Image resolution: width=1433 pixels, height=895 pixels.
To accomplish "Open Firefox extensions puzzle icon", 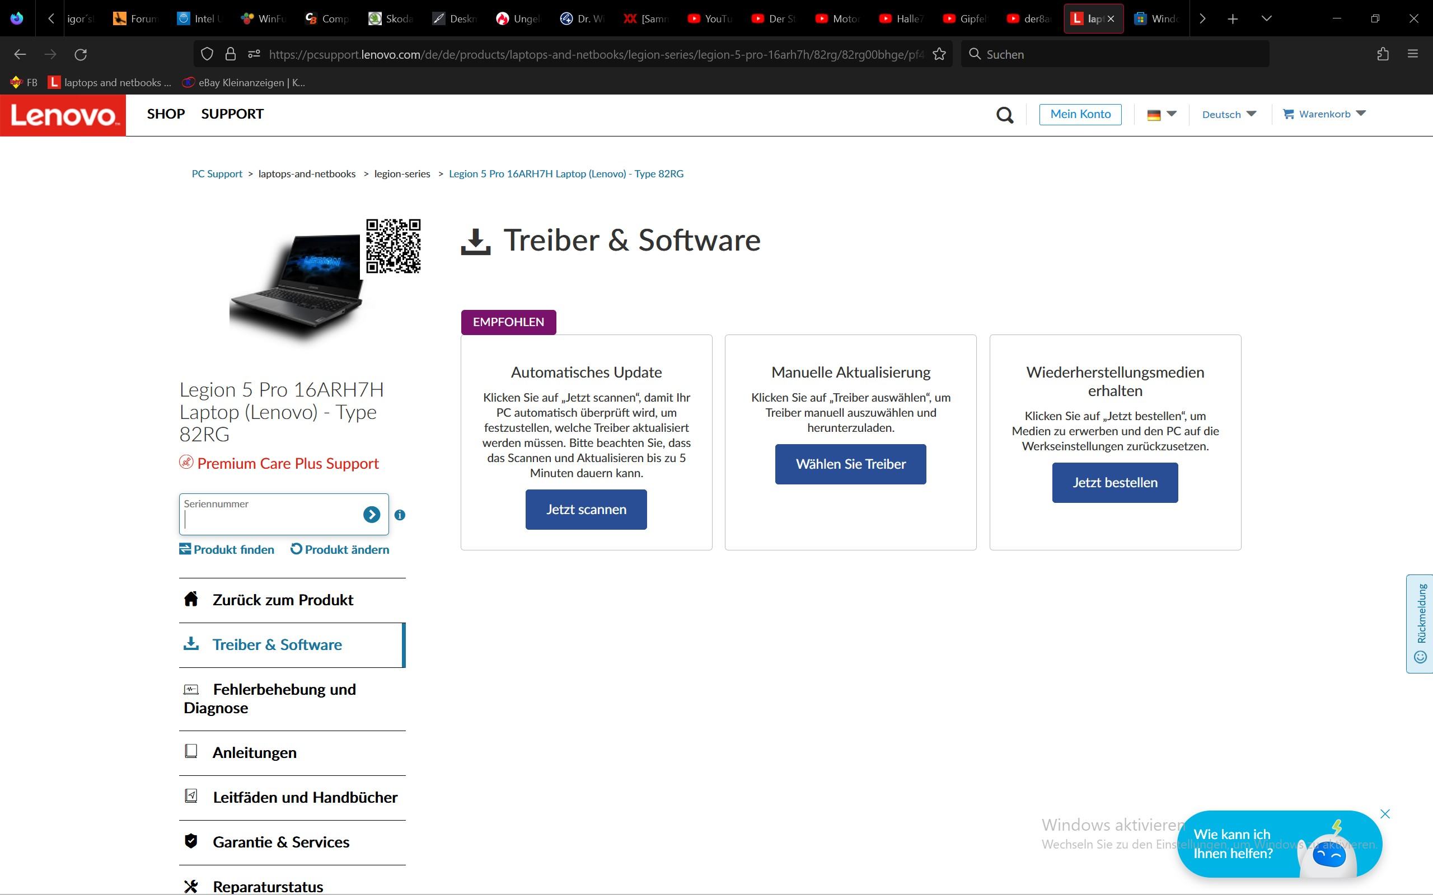I will (1383, 54).
